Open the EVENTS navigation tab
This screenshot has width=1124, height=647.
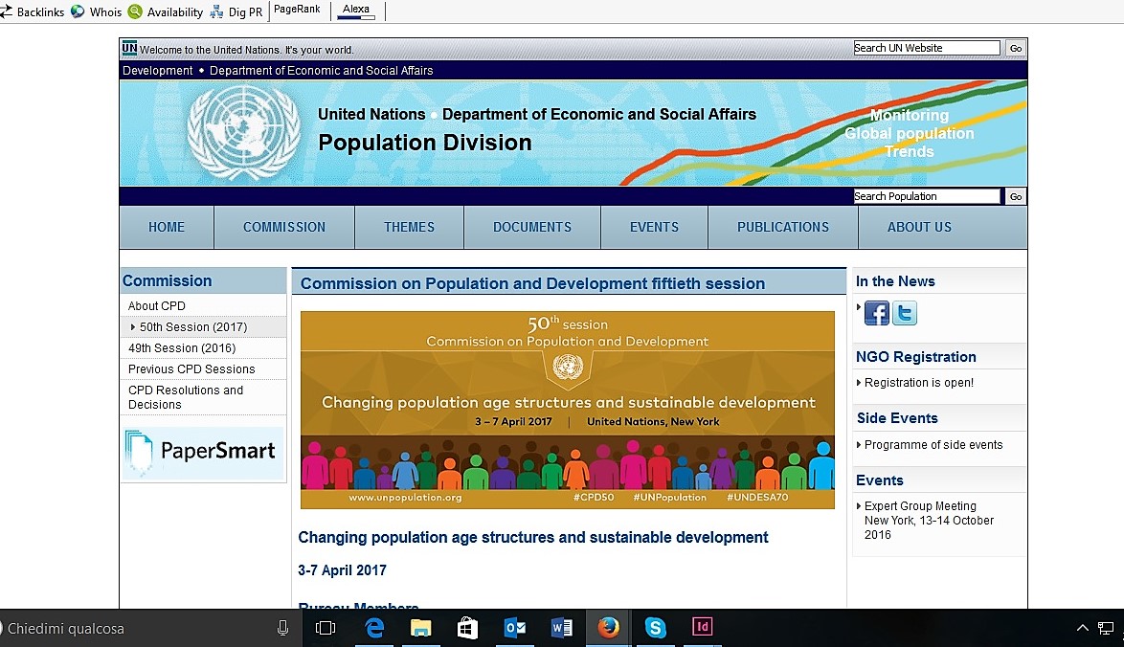pyautogui.click(x=655, y=227)
